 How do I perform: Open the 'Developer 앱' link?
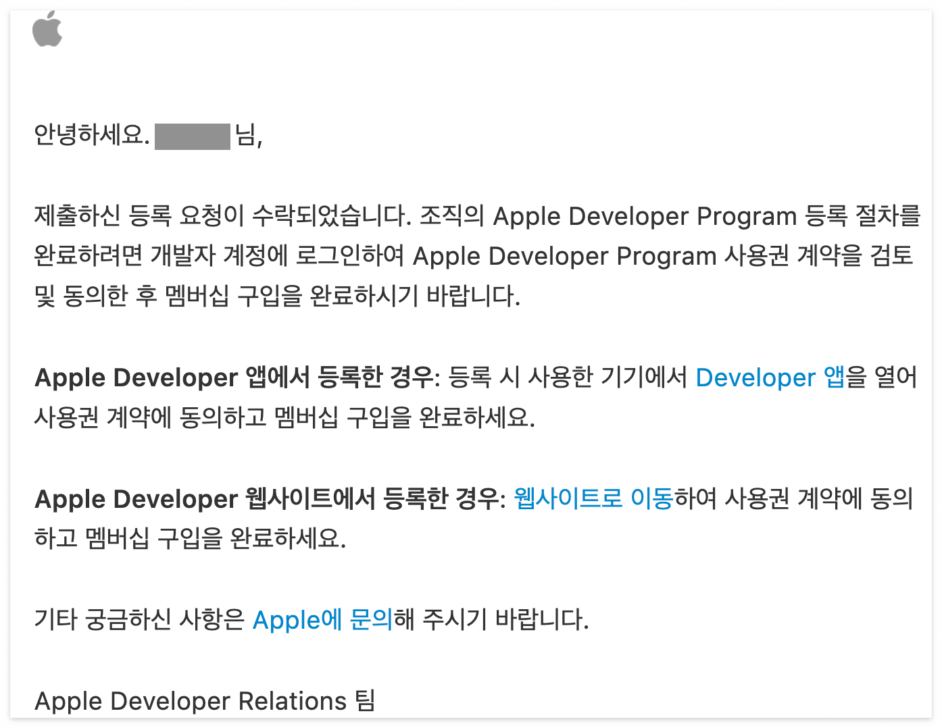coord(770,378)
